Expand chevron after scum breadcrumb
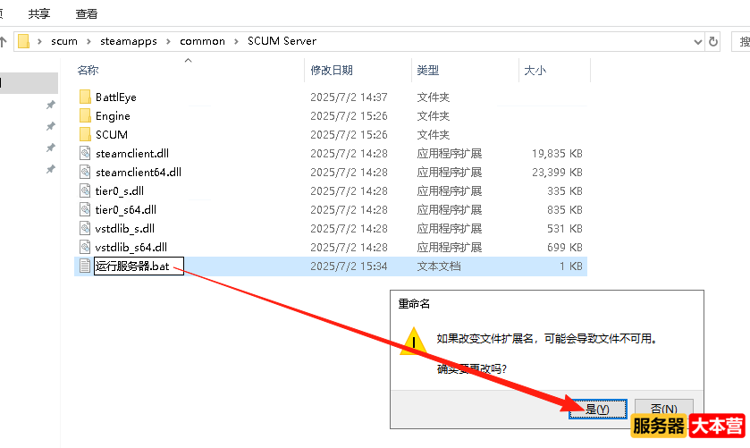Image resolution: width=750 pixels, height=448 pixels. 88,42
